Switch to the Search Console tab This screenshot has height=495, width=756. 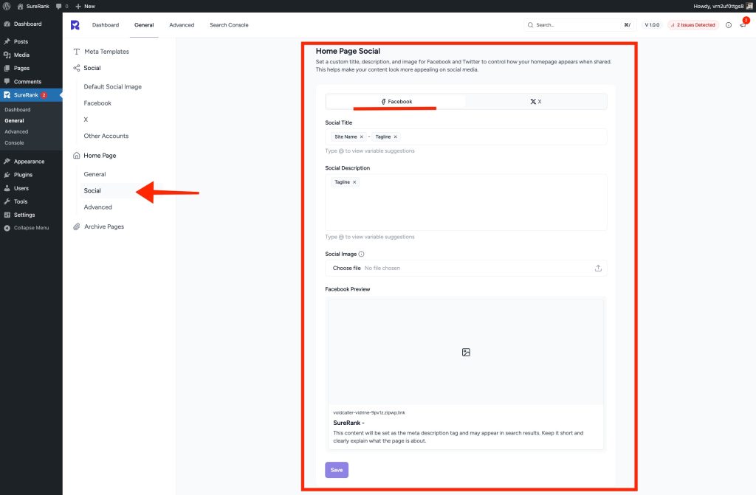click(229, 25)
